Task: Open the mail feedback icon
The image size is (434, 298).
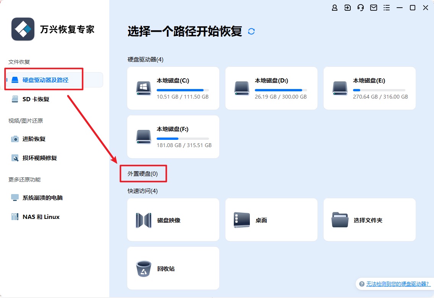Action: (x=373, y=8)
